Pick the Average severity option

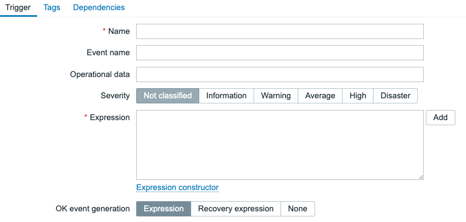click(x=320, y=96)
